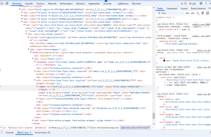The height and width of the screenshot is (137, 211).
Task: Click the grid badge on textarea form-item
Action: coord(75,111)
